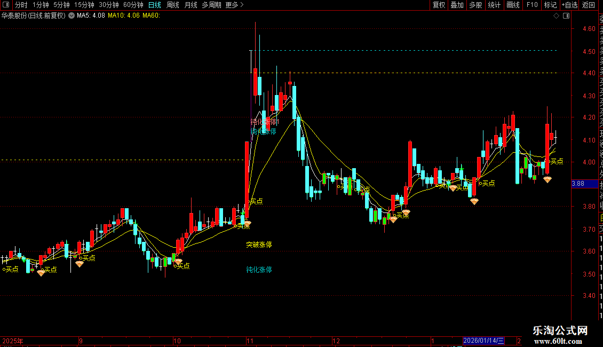Open the 多股 multi-stock view
The height and width of the screenshot is (347, 603).
point(475,5)
